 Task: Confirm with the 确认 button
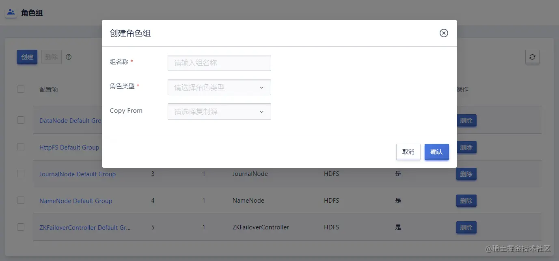coord(437,152)
